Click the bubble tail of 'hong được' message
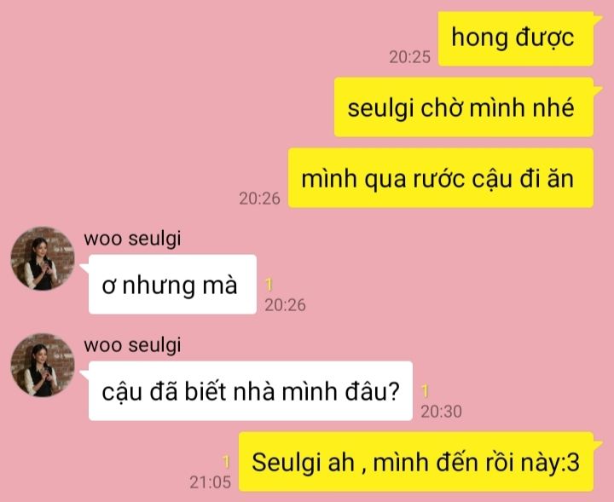The width and height of the screenshot is (614, 502). pos(598,20)
